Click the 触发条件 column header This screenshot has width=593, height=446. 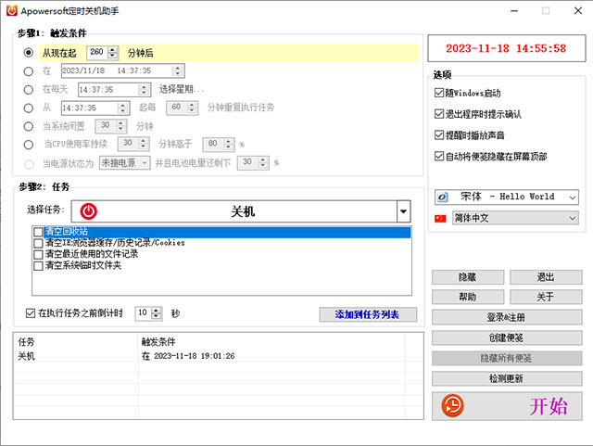[x=158, y=342]
